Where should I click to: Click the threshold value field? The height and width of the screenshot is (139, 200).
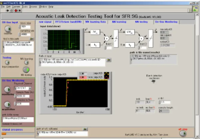165,102
